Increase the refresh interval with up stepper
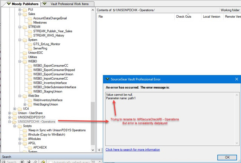This screenshot has width=241, height=163. [x=100, y=161]
